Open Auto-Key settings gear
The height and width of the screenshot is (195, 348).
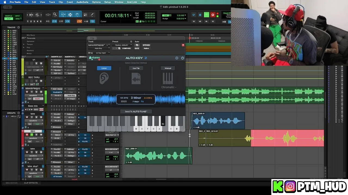coord(177,58)
